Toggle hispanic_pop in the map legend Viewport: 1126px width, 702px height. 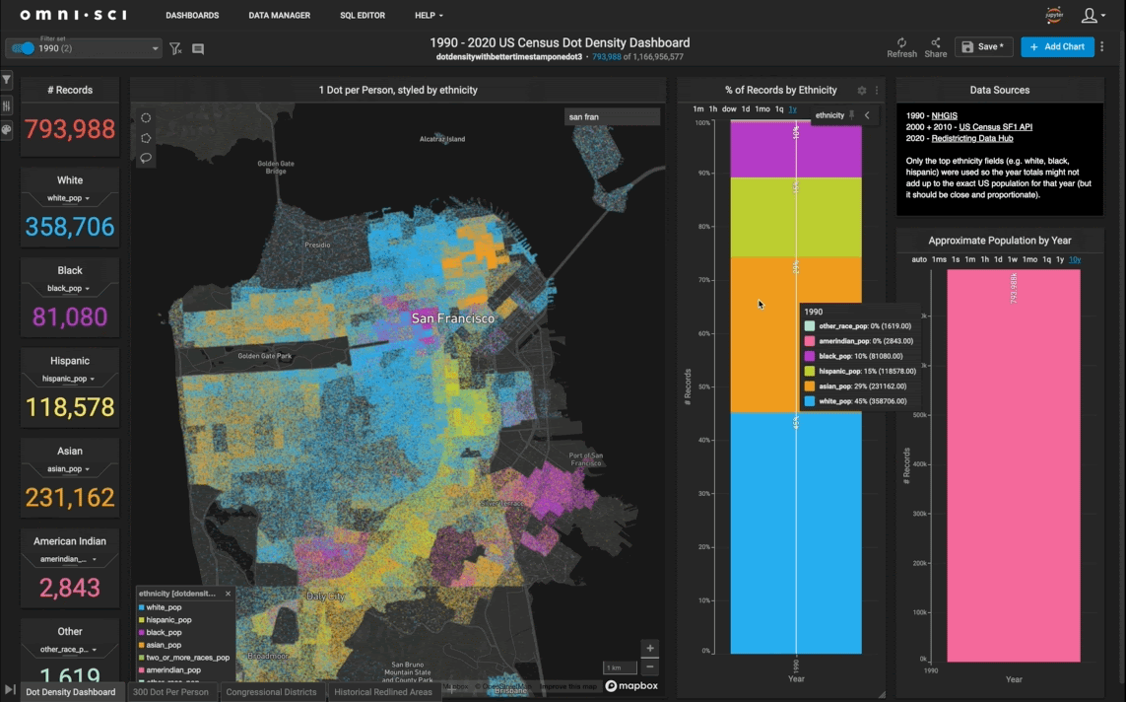(x=167, y=620)
